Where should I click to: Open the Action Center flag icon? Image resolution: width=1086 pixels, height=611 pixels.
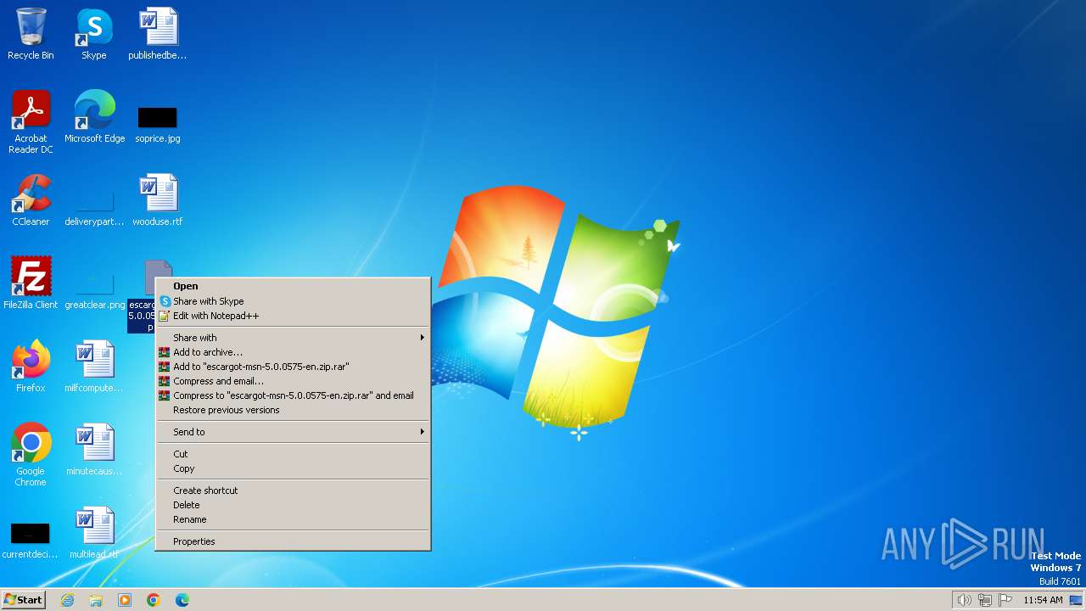click(x=1005, y=600)
